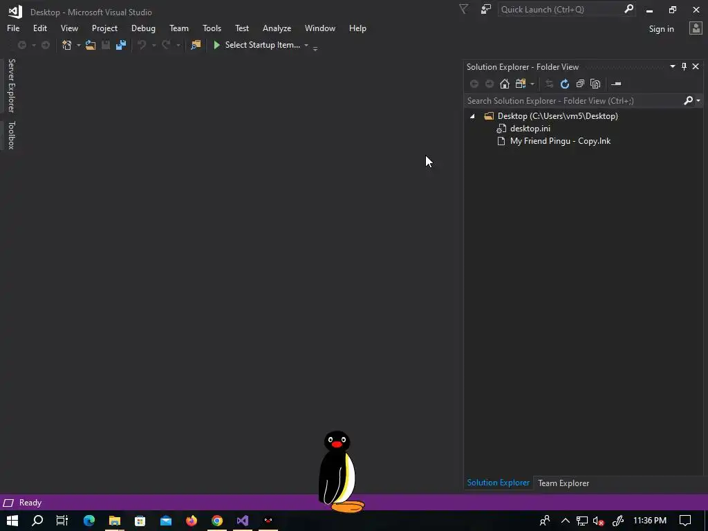Image resolution: width=708 pixels, height=531 pixels.
Task: Open File Explorer from the taskbar
Action: tap(115, 521)
